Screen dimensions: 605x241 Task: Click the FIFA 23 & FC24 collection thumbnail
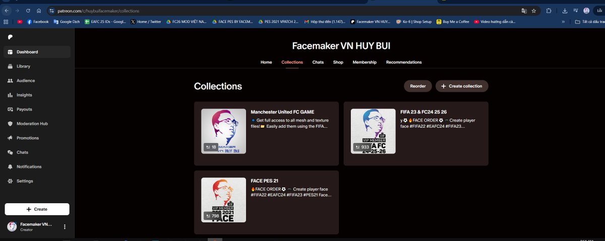click(x=373, y=132)
